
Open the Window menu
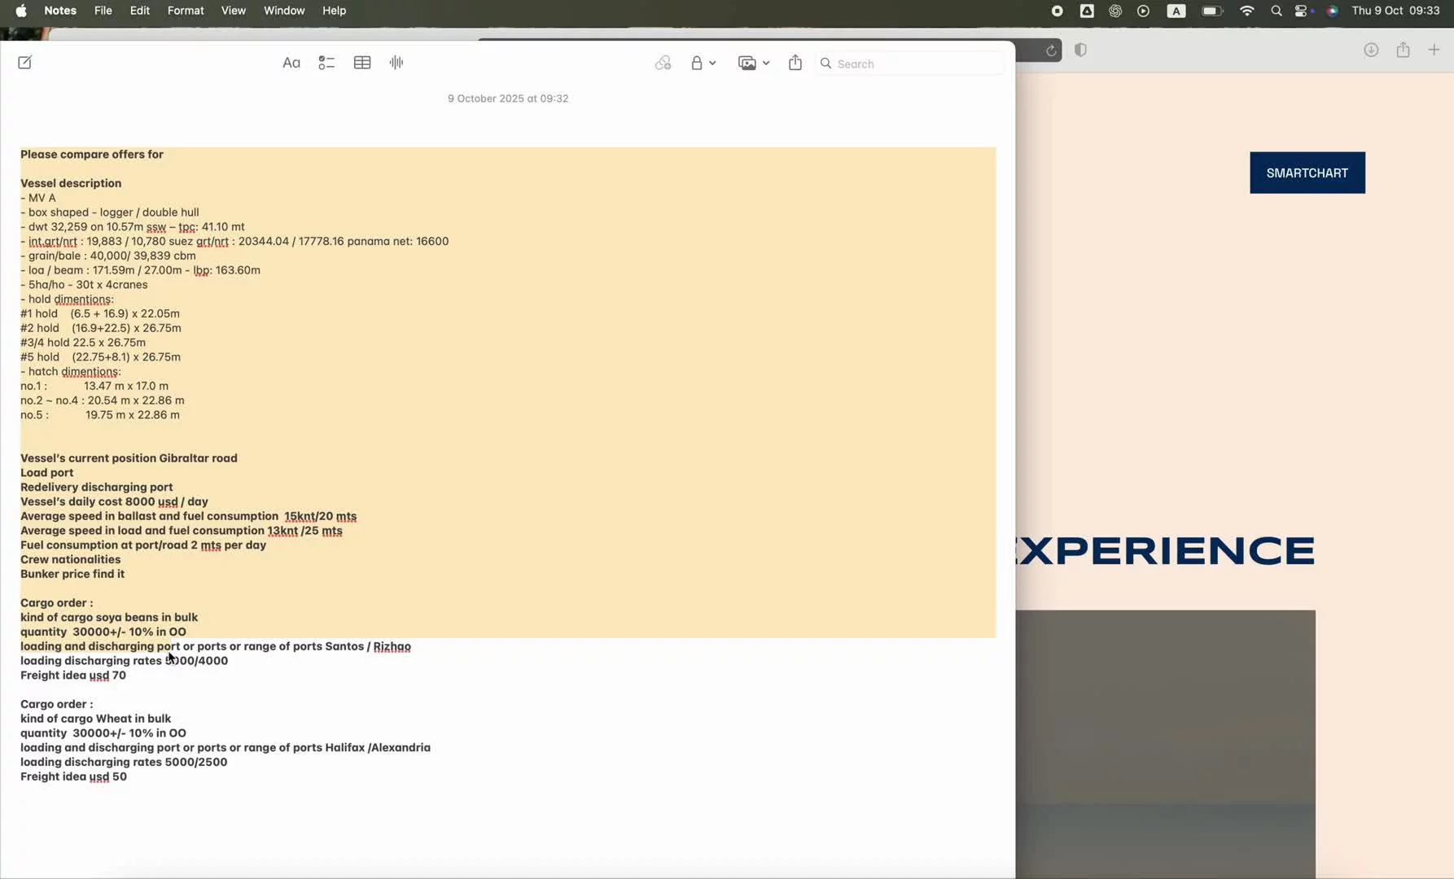pyautogui.click(x=284, y=11)
